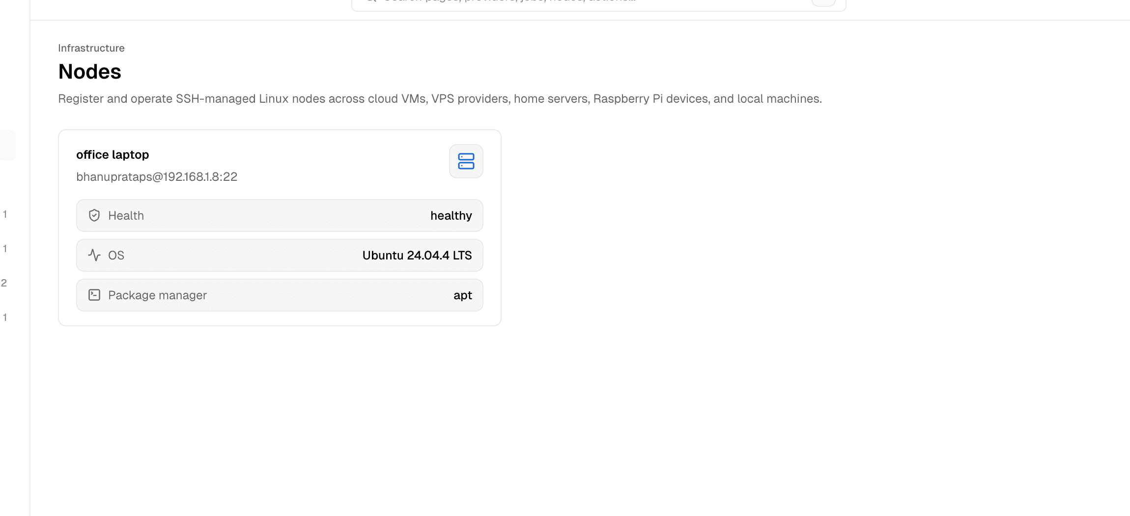Click the Infrastructure breadcrumb label
Viewport: 1130px width, 516px height.
click(91, 48)
